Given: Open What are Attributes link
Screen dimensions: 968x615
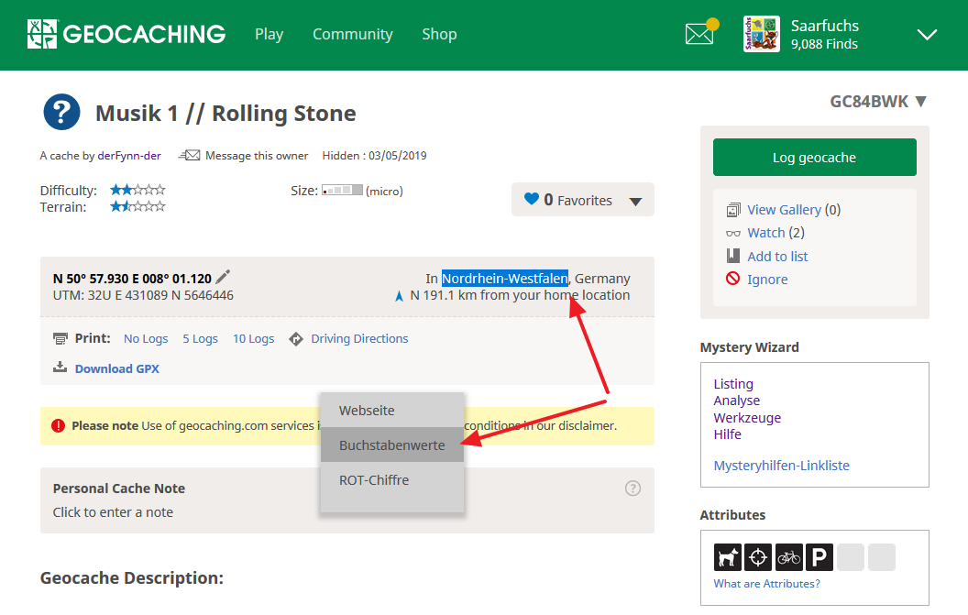Looking at the screenshot, I should click(766, 584).
